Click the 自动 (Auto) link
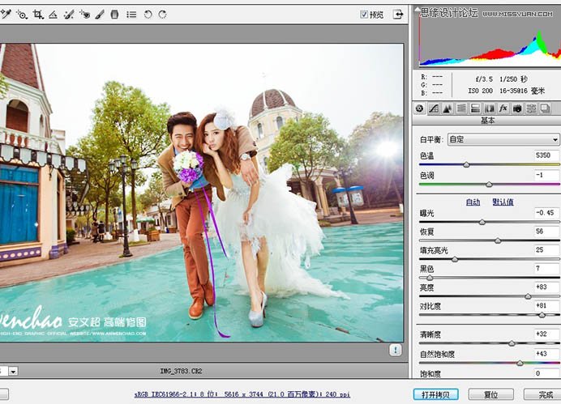This screenshot has width=561, height=404. pos(473,202)
